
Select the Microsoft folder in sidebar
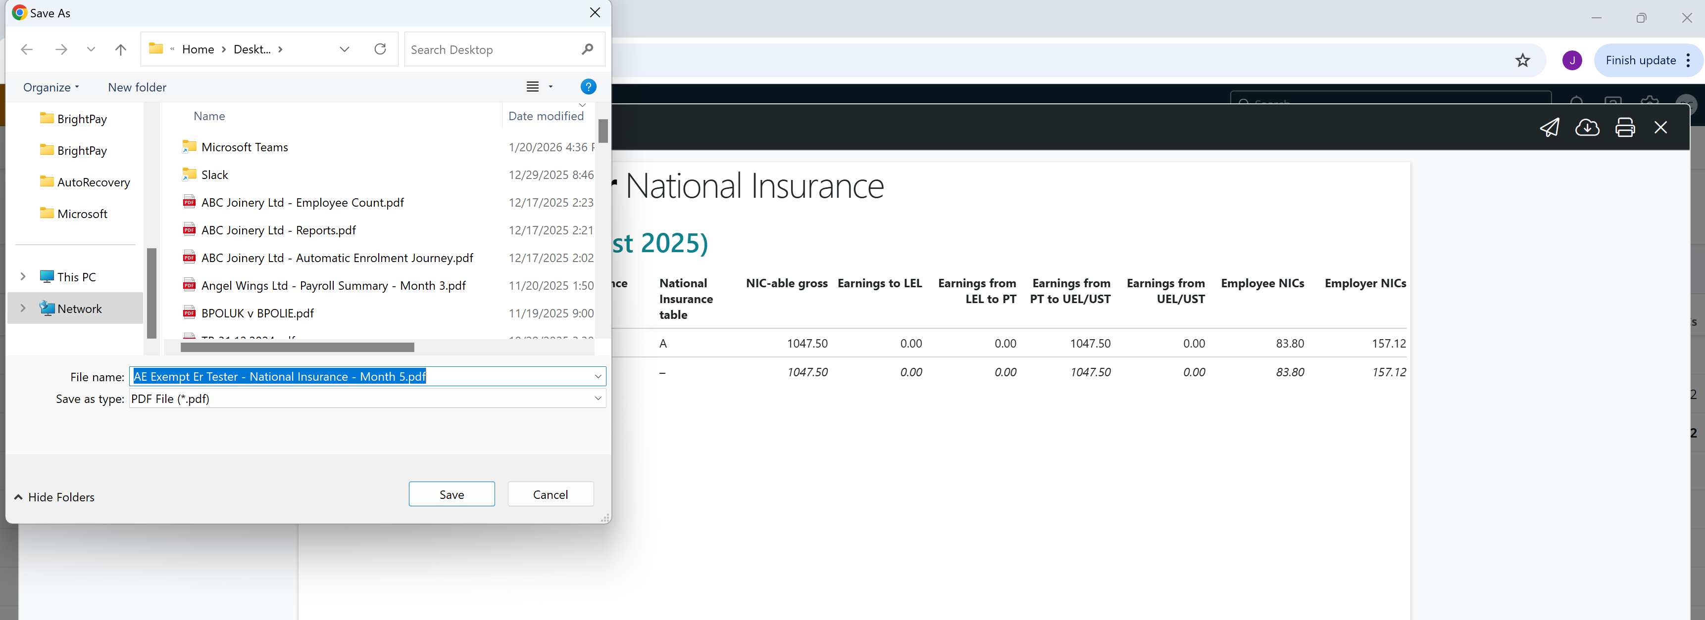coord(74,214)
